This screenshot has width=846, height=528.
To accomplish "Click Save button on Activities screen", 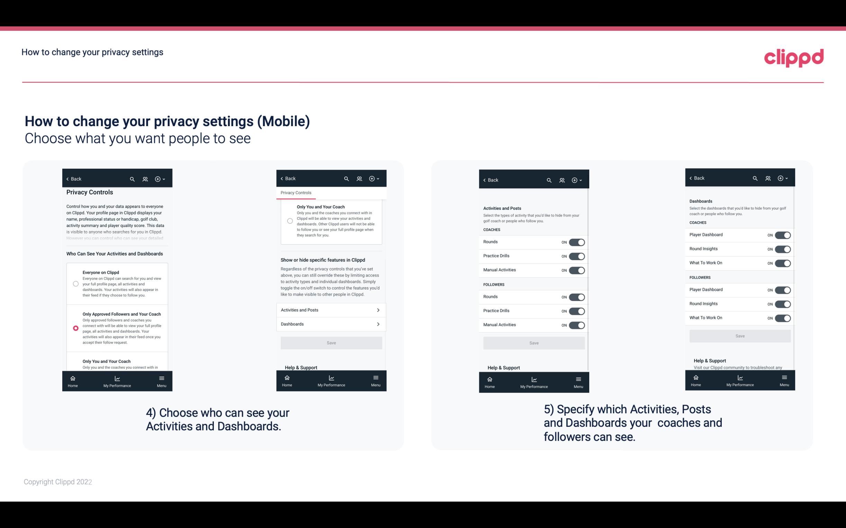I will (x=533, y=342).
